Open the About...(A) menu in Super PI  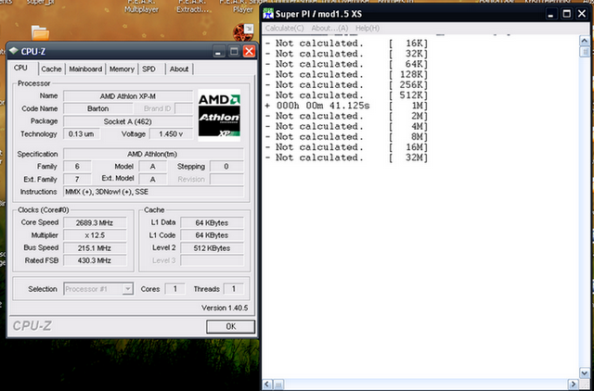pyautogui.click(x=329, y=28)
